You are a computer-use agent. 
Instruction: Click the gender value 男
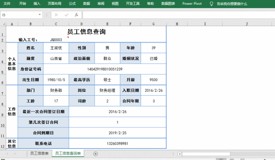pos(107,48)
